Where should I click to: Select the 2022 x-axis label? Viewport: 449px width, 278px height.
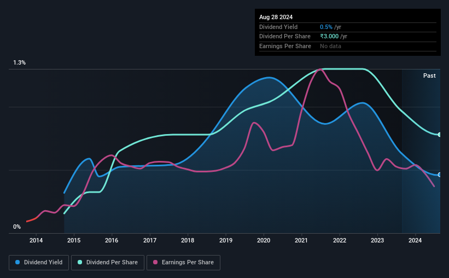(x=340, y=240)
